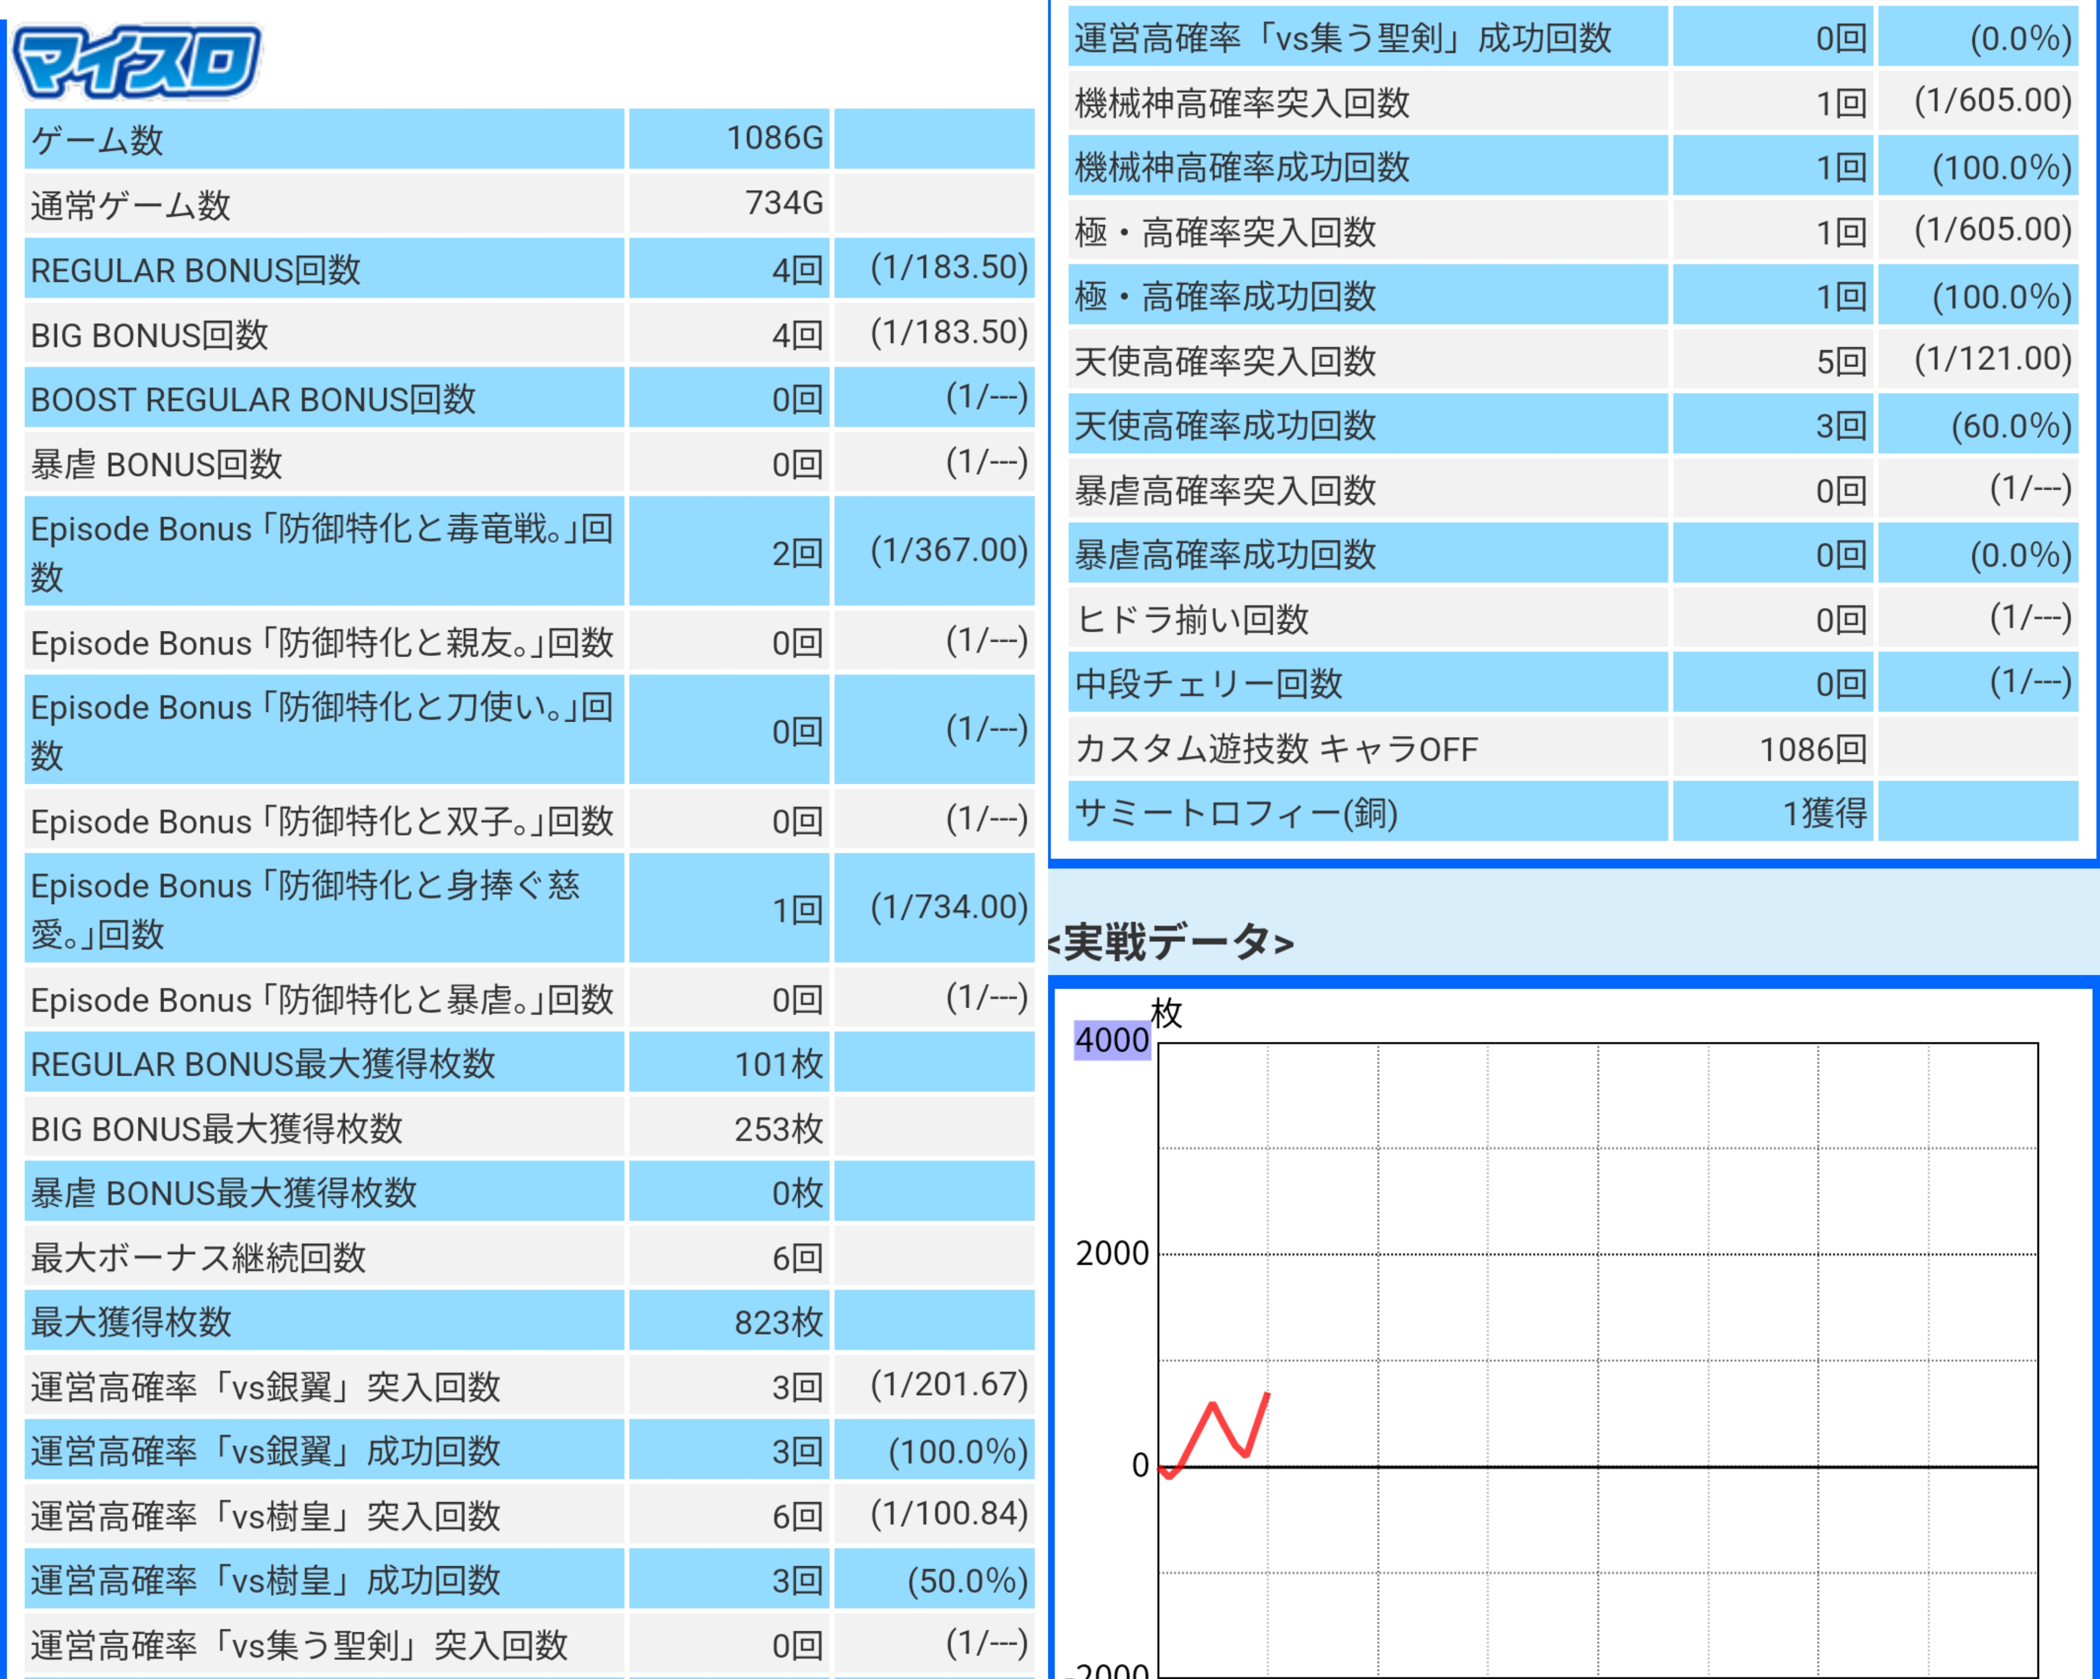Select the (1/100.84) probability value
The image size is (2100, 1679).
coord(948,1513)
